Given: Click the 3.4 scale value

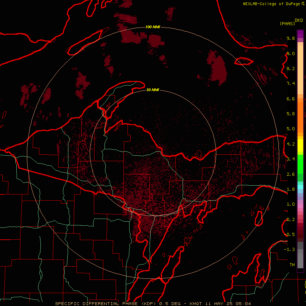Looking at the screenshot, I should (291, 159).
